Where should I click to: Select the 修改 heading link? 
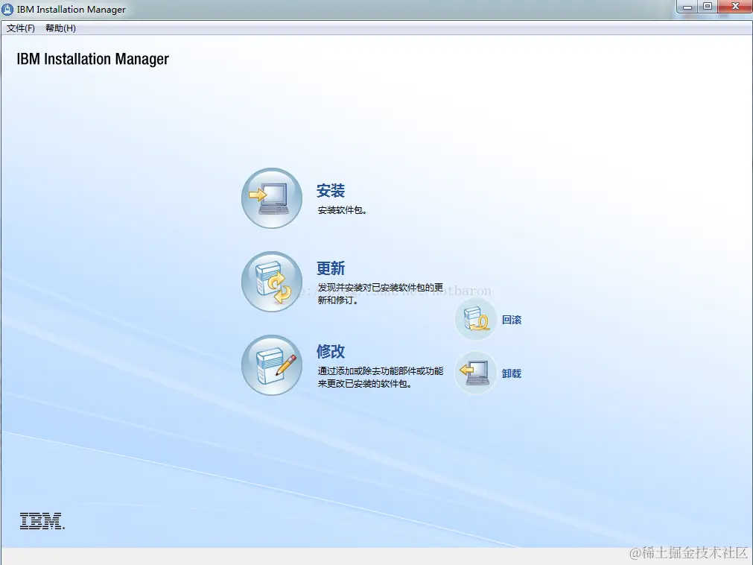[331, 351]
